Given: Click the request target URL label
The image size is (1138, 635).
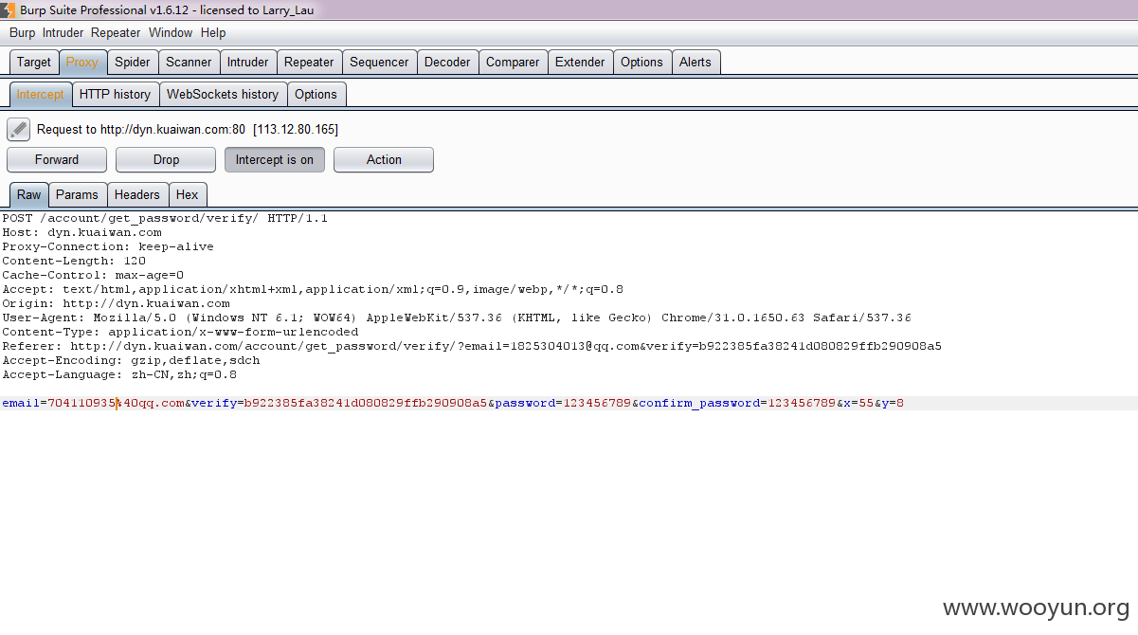Looking at the screenshot, I should point(188,129).
